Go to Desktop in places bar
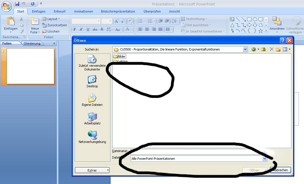Screen dimensions: 304x184 [x=92, y=82]
